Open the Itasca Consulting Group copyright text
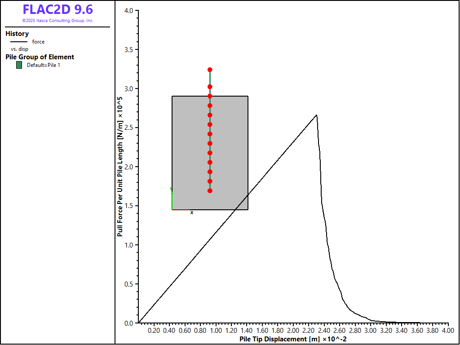The image size is (460, 345). point(57,21)
